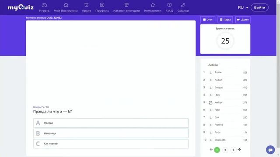Select answer A Правда
Viewport: 280px width, 157px height.
tap(111, 123)
